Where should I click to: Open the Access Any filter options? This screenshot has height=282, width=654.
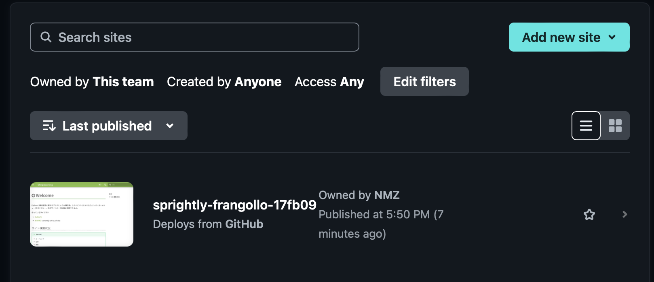pyautogui.click(x=329, y=82)
